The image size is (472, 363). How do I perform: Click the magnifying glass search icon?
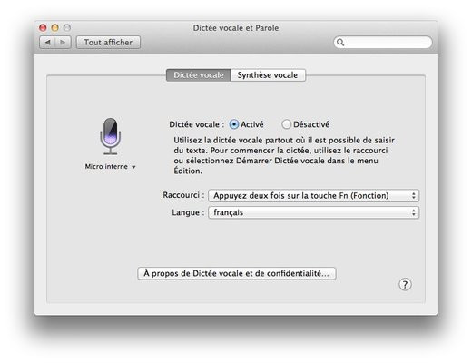340,42
